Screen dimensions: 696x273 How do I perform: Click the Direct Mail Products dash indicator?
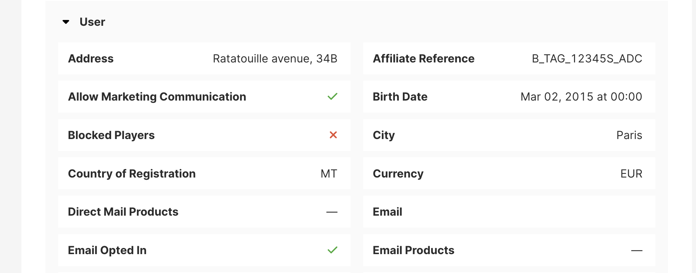332,212
